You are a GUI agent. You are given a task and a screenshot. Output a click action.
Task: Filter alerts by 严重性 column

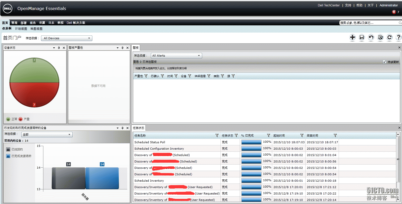click(x=146, y=76)
